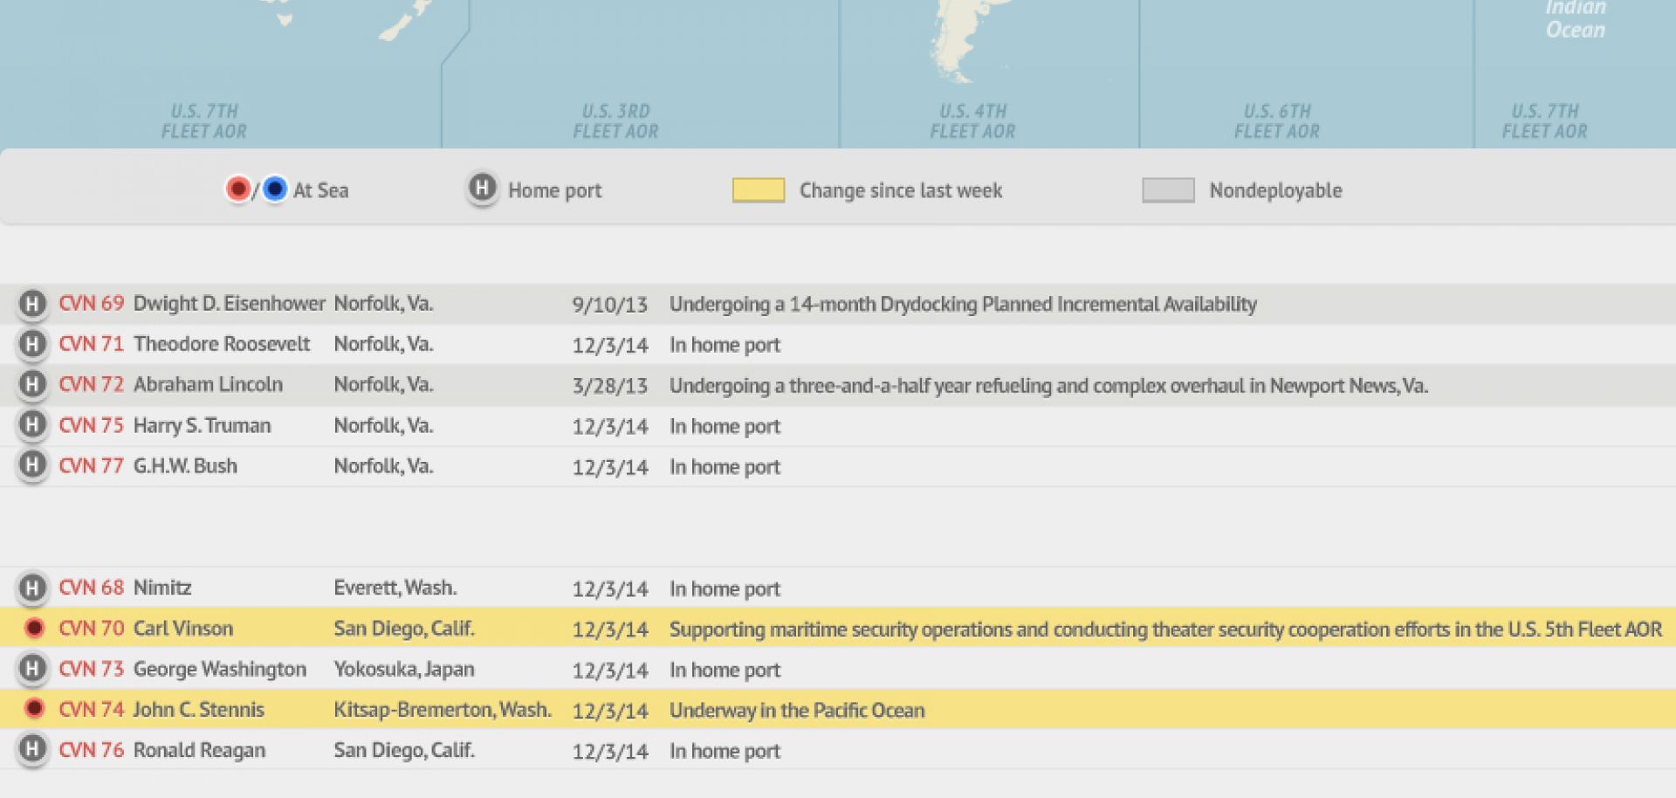Click the home port icon for CVN 77 Bush

32,465
